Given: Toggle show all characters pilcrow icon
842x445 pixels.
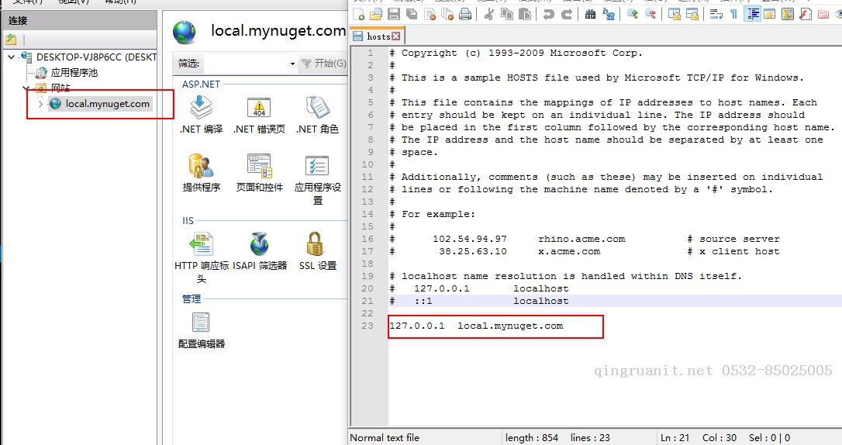Looking at the screenshot, I should pyautogui.click(x=733, y=14).
